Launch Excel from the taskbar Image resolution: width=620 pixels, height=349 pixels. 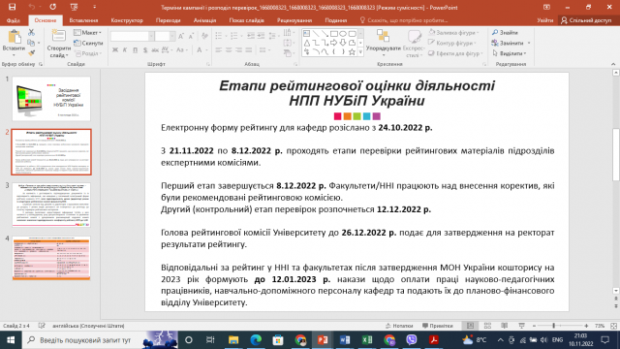367,340
